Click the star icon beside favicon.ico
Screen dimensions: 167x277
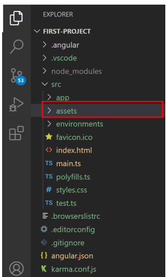coord(49,137)
